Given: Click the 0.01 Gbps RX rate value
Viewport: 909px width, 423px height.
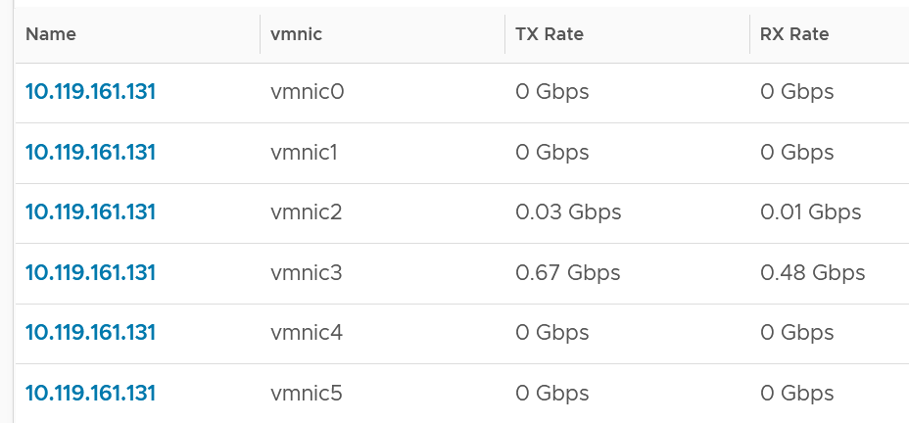Looking at the screenshot, I should click(810, 212).
